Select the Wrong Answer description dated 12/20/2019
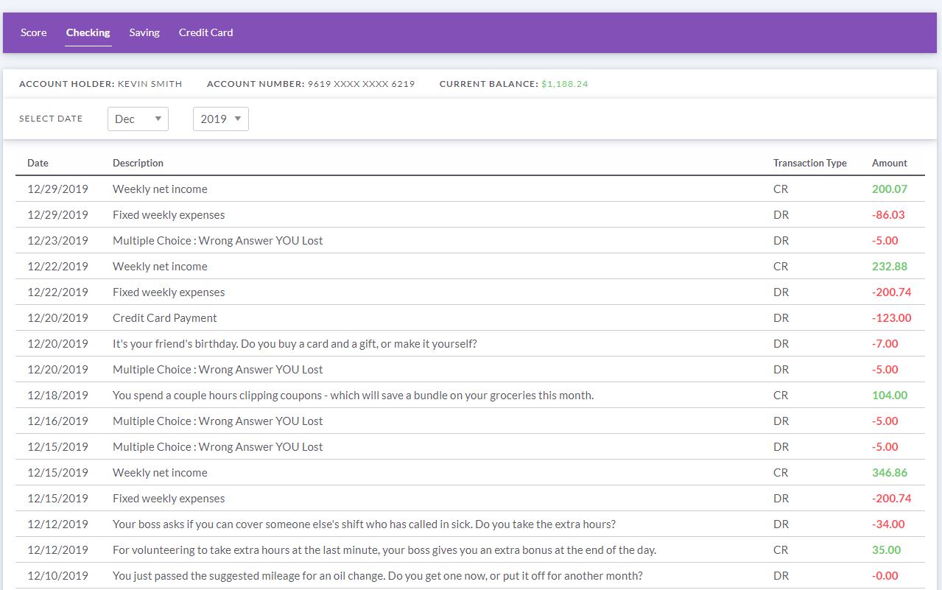This screenshot has width=942, height=590. pyautogui.click(x=218, y=369)
